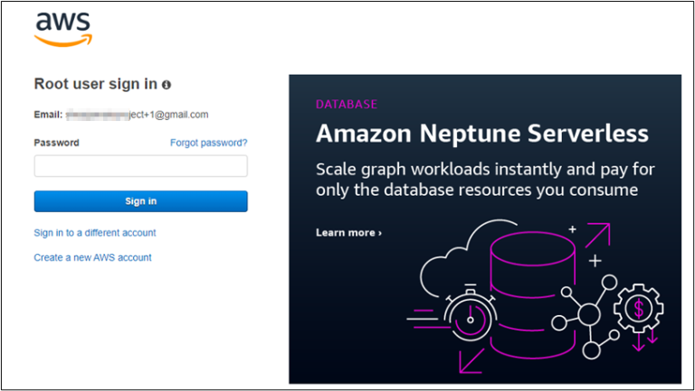Open Learn more in the Neptune banner
The height and width of the screenshot is (391, 695).
(348, 233)
